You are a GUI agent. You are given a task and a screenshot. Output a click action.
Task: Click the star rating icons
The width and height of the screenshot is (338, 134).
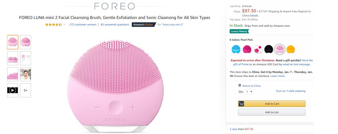53,25
